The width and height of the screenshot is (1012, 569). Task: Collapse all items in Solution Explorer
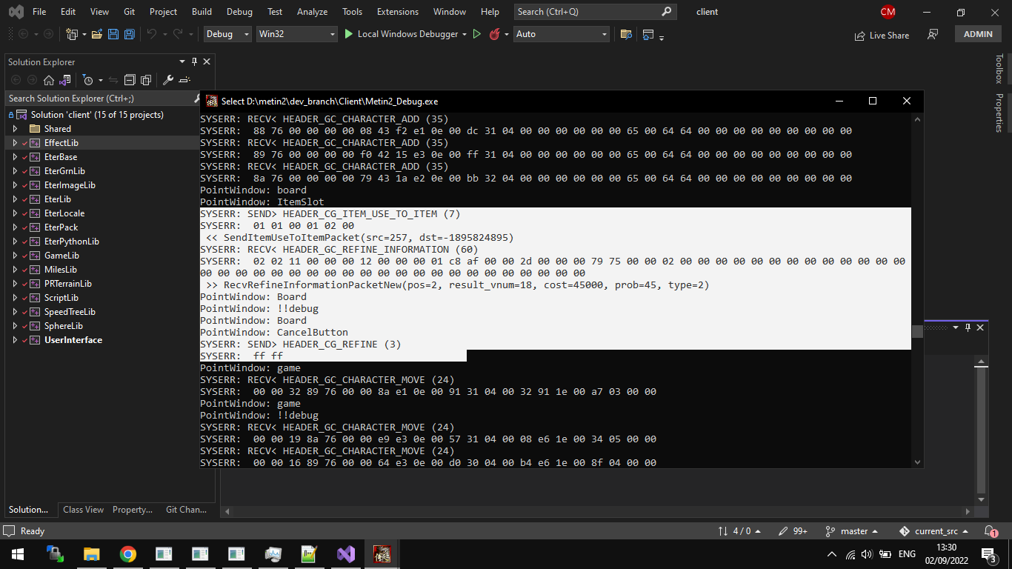(130, 80)
